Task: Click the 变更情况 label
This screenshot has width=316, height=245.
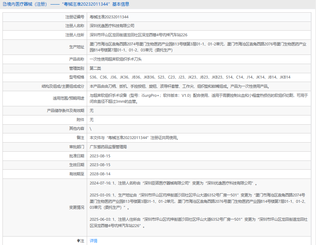Action: pos(77,207)
